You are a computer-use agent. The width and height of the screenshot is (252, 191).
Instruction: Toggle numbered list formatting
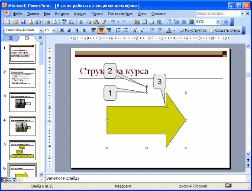click(x=118, y=30)
